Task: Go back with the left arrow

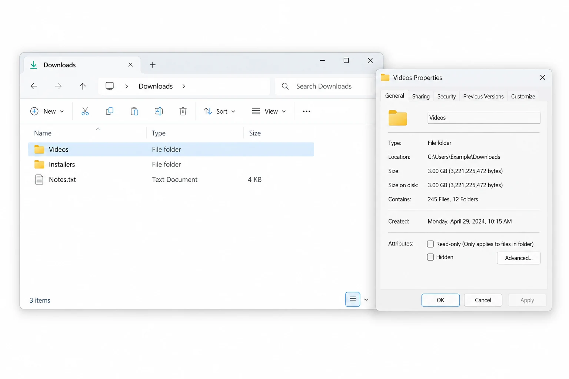Action: (34, 86)
